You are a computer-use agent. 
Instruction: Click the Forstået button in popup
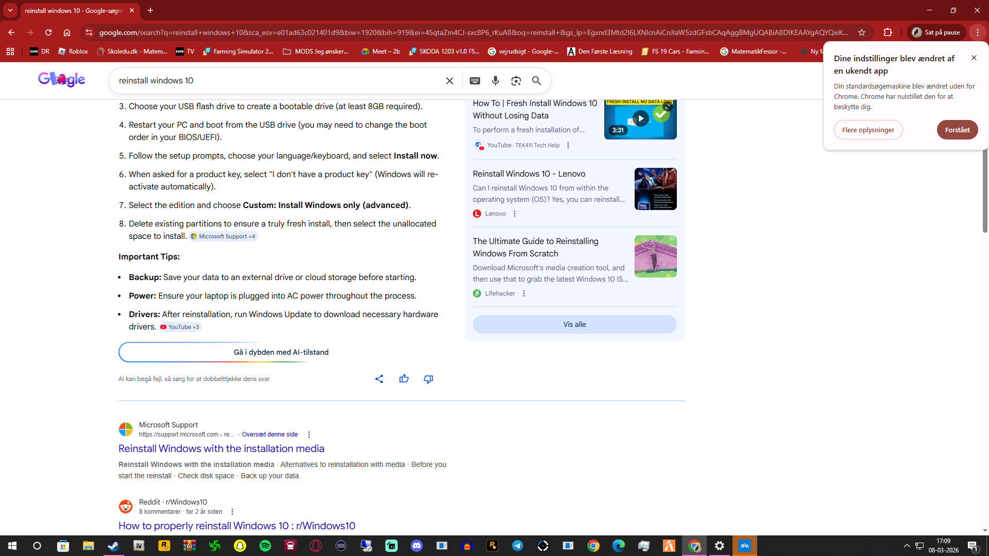[957, 130]
